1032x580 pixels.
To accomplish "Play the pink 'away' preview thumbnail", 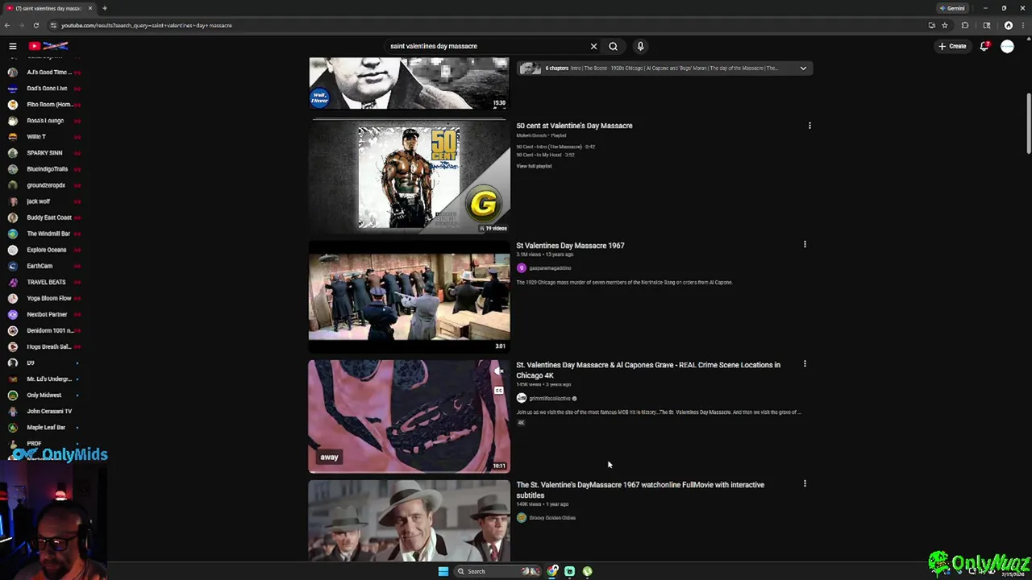I will (x=409, y=416).
